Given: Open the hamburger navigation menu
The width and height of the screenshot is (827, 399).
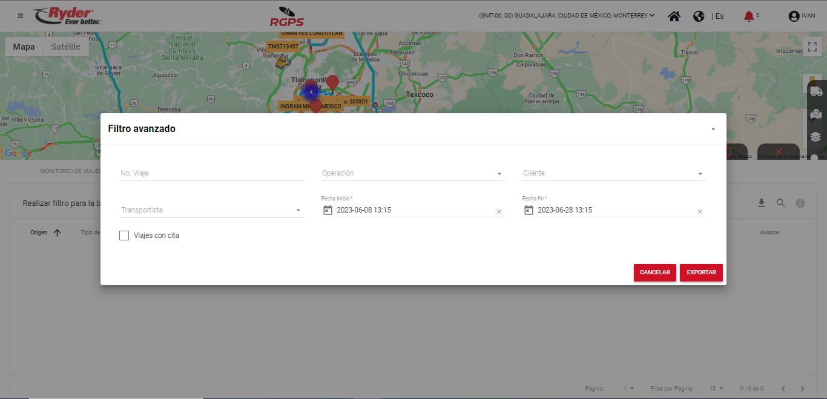Looking at the screenshot, I should pos(21,16).
